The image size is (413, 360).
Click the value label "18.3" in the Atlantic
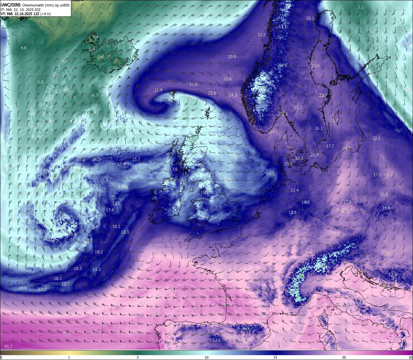click(78, 268)
